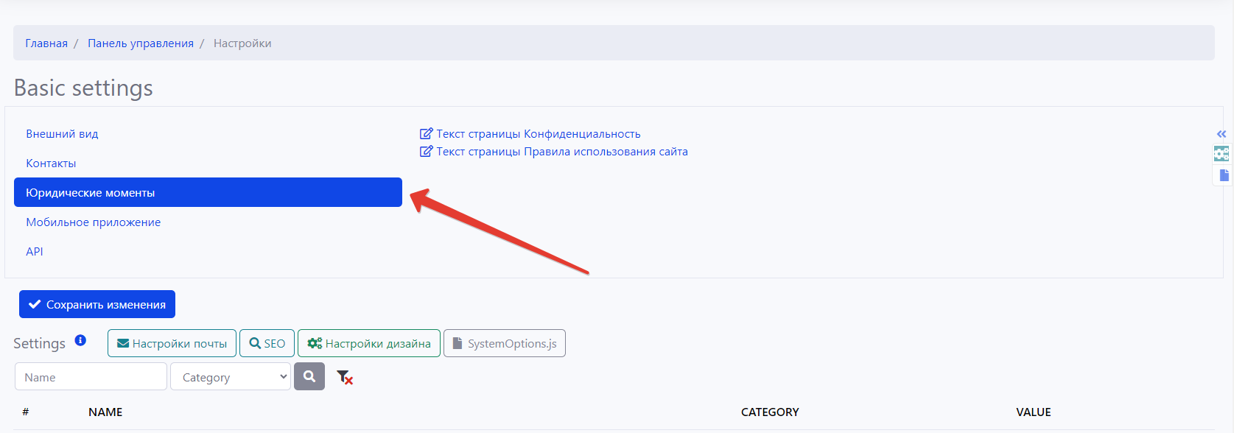Click edit icon for Правила использования сайта
This screenshot has height=433, width=1234.
(x=426, y=152)
